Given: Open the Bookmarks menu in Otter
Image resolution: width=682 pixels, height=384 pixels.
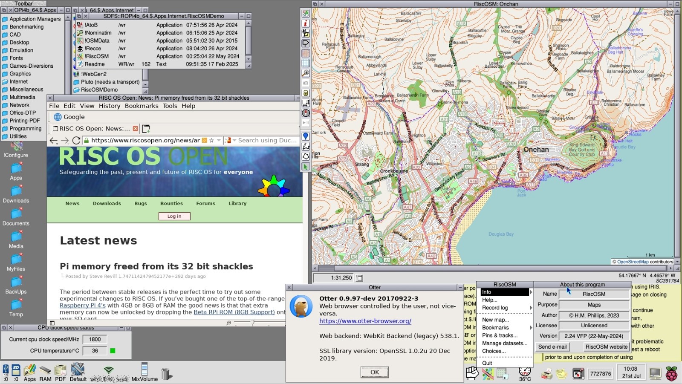Looking at the screenshot, I should [142, 106].
